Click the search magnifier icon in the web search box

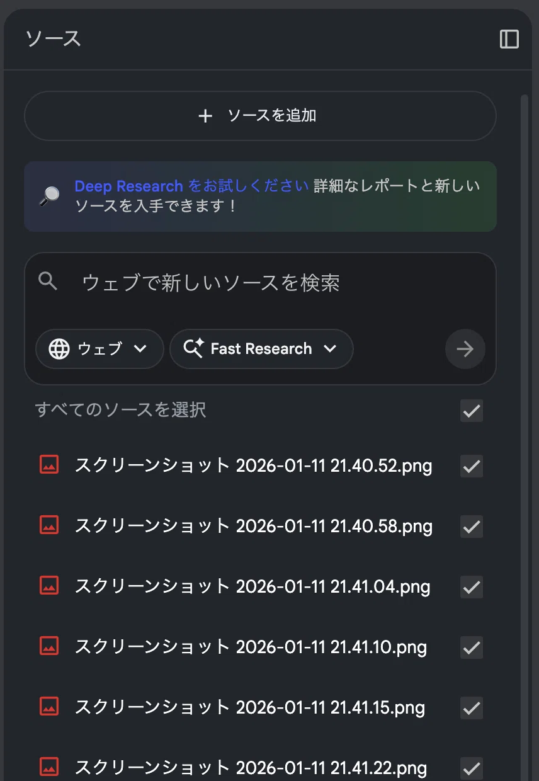point(48,281)
